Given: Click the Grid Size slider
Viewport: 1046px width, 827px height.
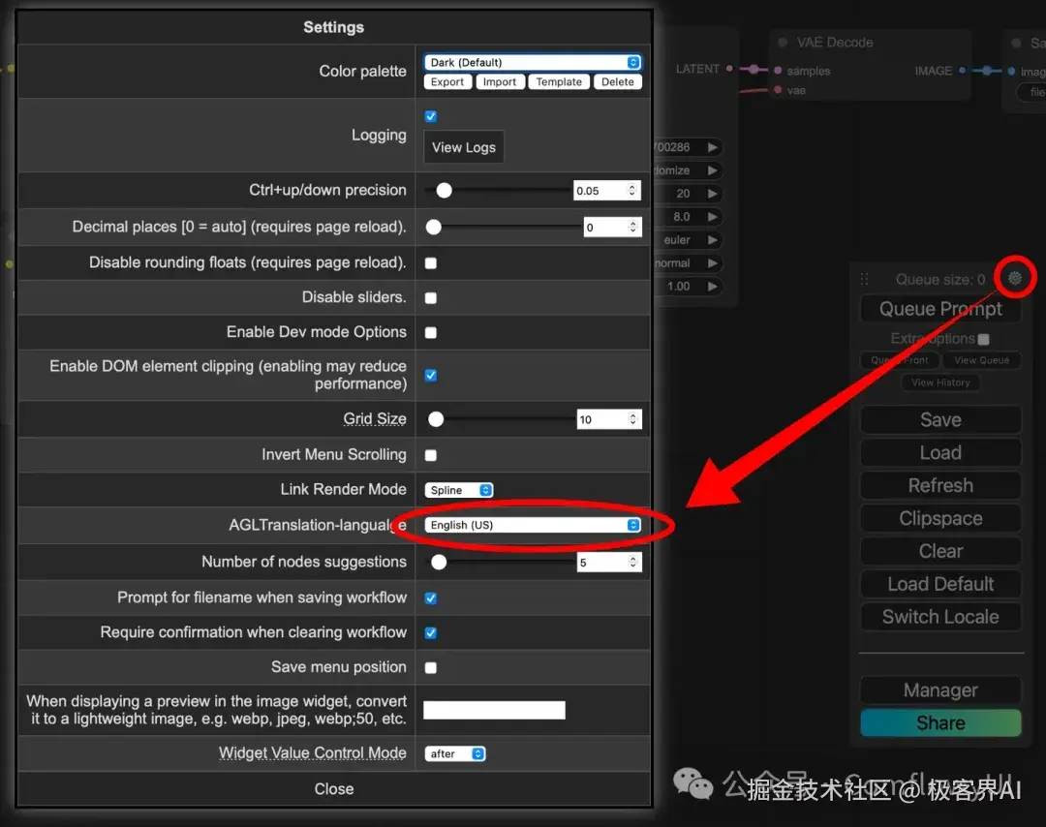Looking at the screenshot, I should (x=501, y=419).
